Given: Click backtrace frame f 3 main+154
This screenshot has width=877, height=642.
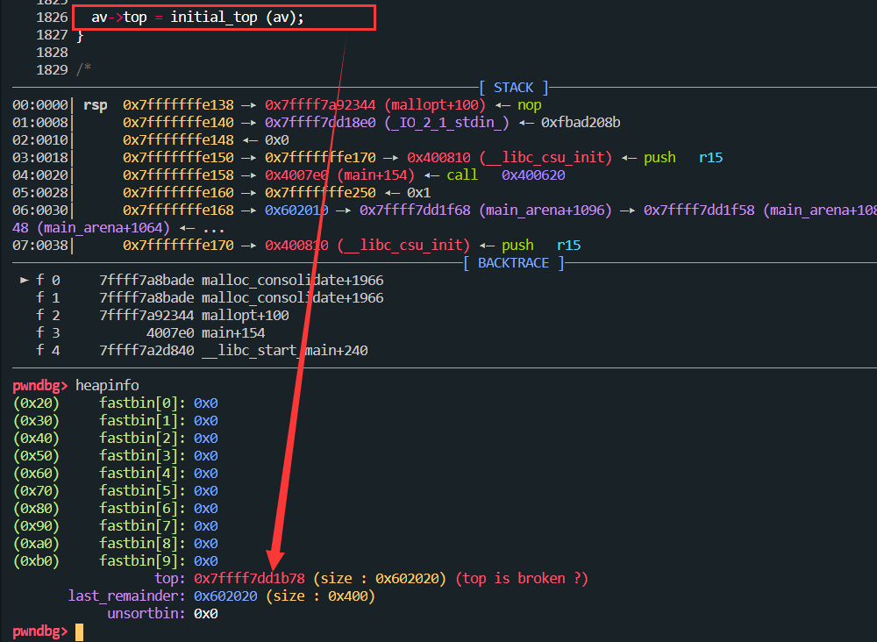Looking at the screenshot, I should tap(151, 332).
